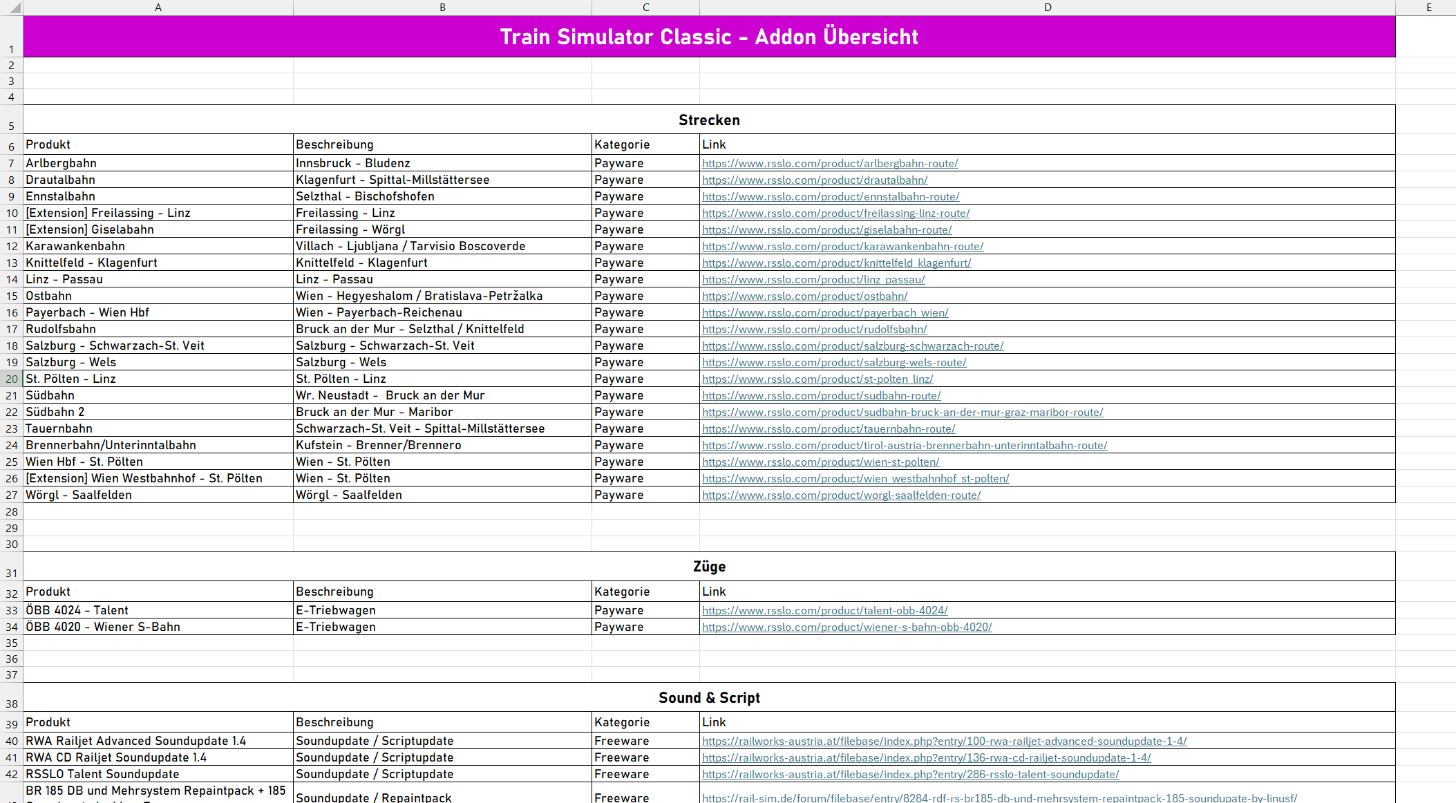Open the Talent ÖBB 4024 link

click(x=824, y=611)
